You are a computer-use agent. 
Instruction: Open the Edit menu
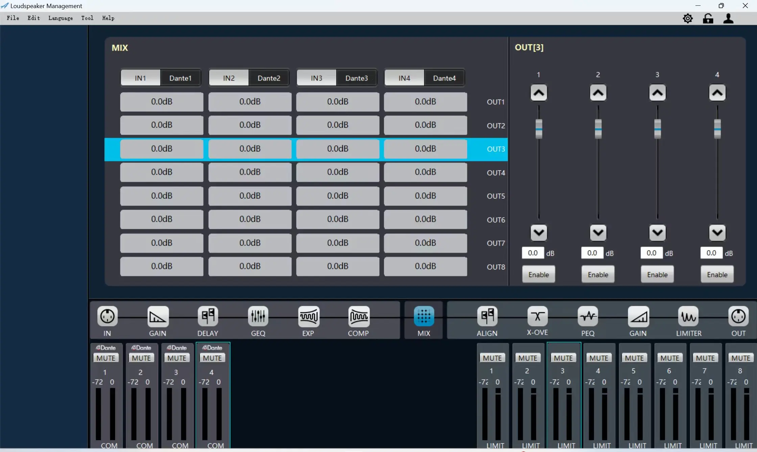coord(34,18)
